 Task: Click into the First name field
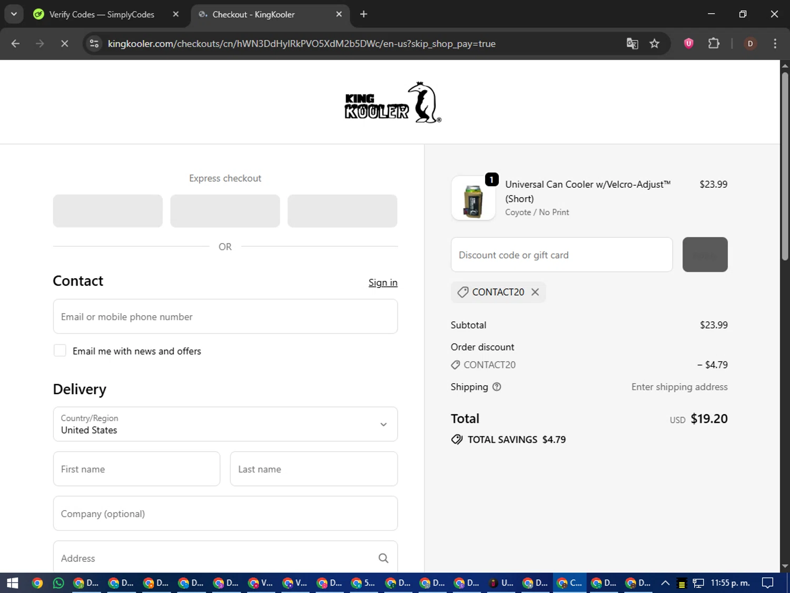136,469
